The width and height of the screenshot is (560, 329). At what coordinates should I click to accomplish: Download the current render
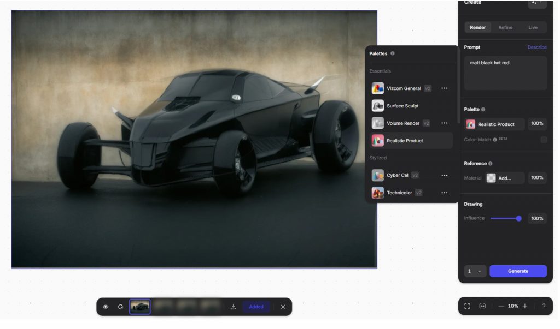coord(234,307)
